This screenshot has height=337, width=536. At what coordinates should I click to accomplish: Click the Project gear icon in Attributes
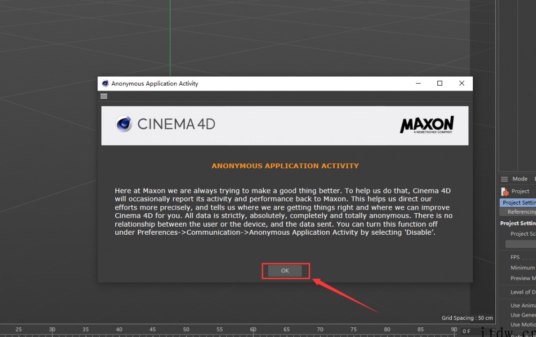[x=505, y=191]
